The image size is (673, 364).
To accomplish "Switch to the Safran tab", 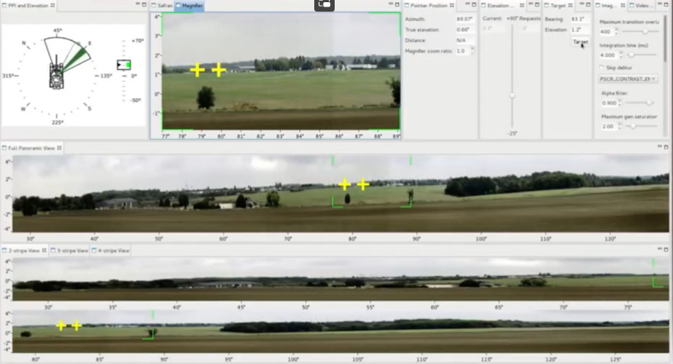I will coord(163,5).
